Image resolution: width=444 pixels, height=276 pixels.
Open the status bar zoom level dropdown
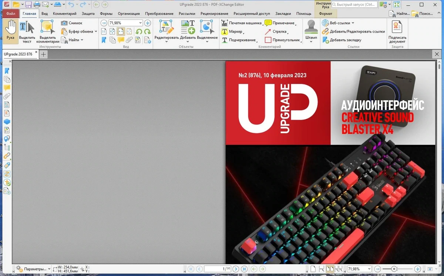pyautogui.click(x=369, y=269)
